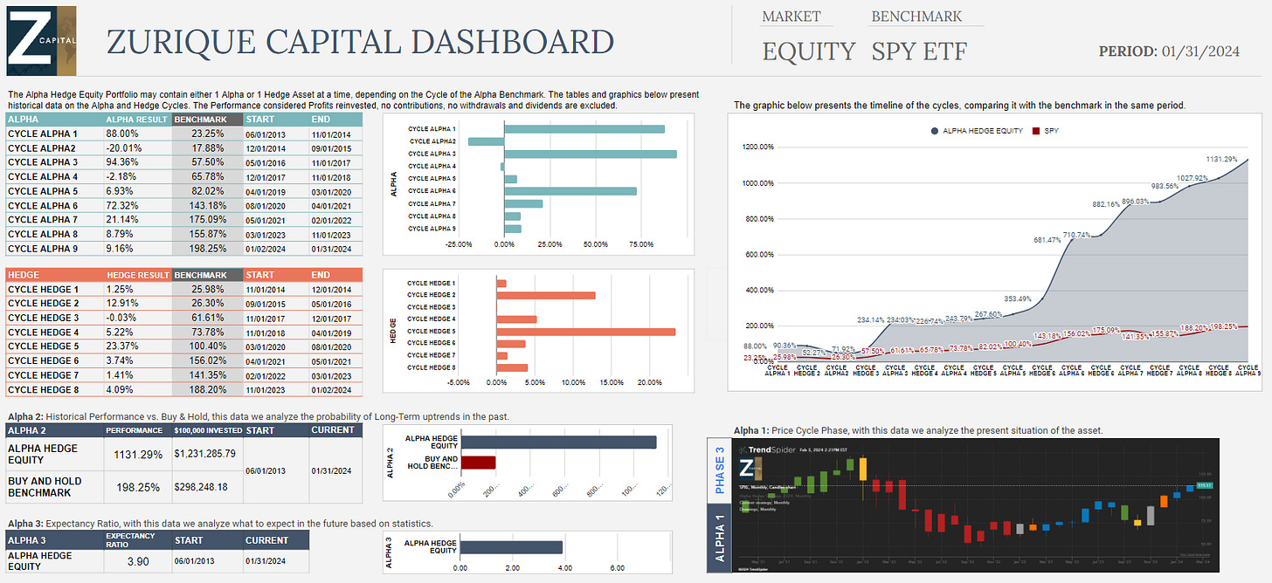The height and width of the screenshot is (583, 1272).
Task: Click the 94.36% Cycle Alpha 3 result
Action: tap(122, 162)
